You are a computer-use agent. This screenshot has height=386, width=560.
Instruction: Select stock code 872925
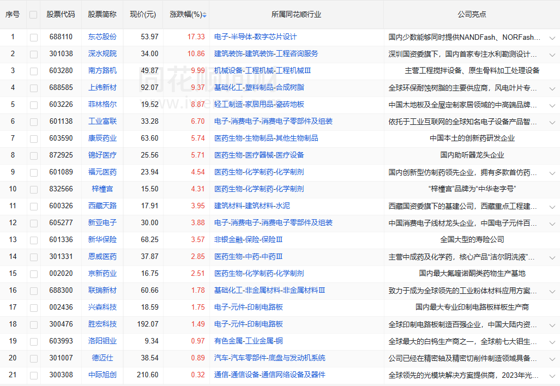(61, 155)
